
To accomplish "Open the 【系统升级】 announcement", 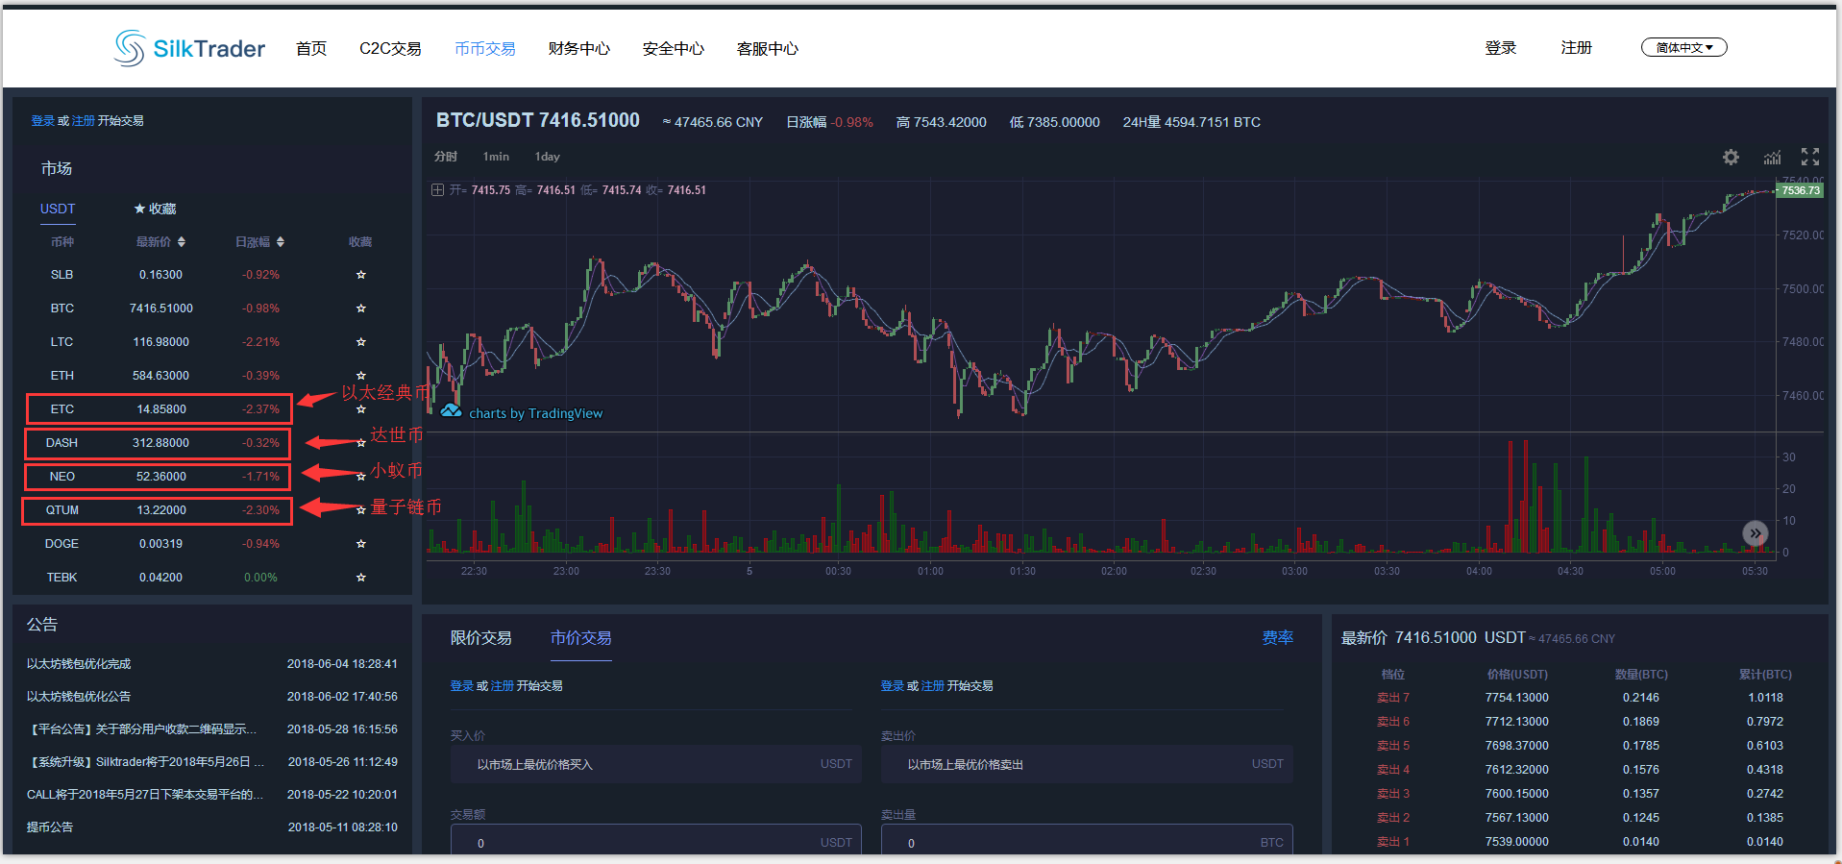I will pyautogui.click(x=145, y=762).
